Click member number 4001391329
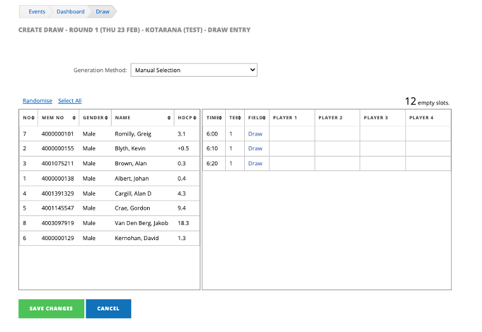The width and height of the screenshot is (482, 332). pyautogui.click(x=58, y=193)
